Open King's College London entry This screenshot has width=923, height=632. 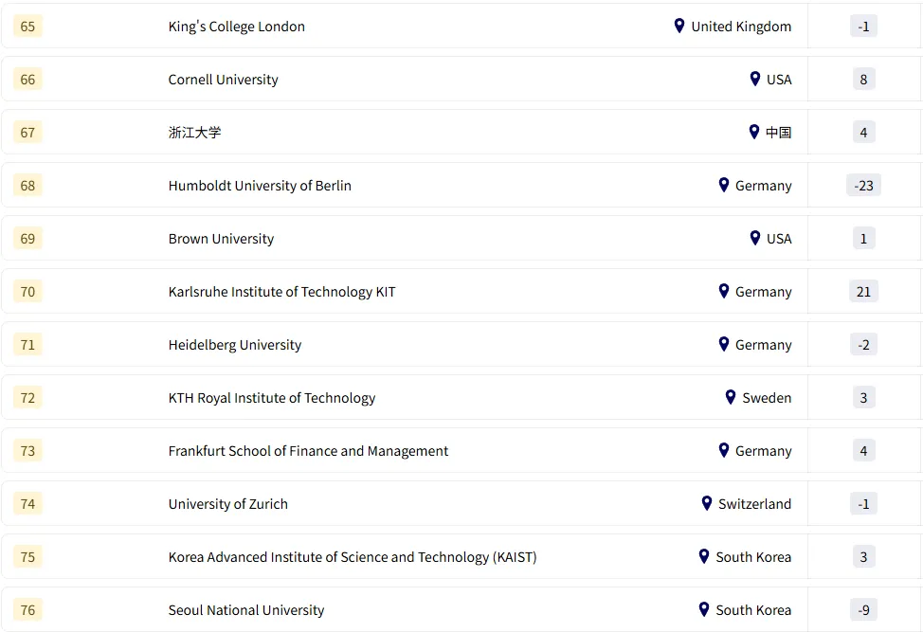point(237,27)
